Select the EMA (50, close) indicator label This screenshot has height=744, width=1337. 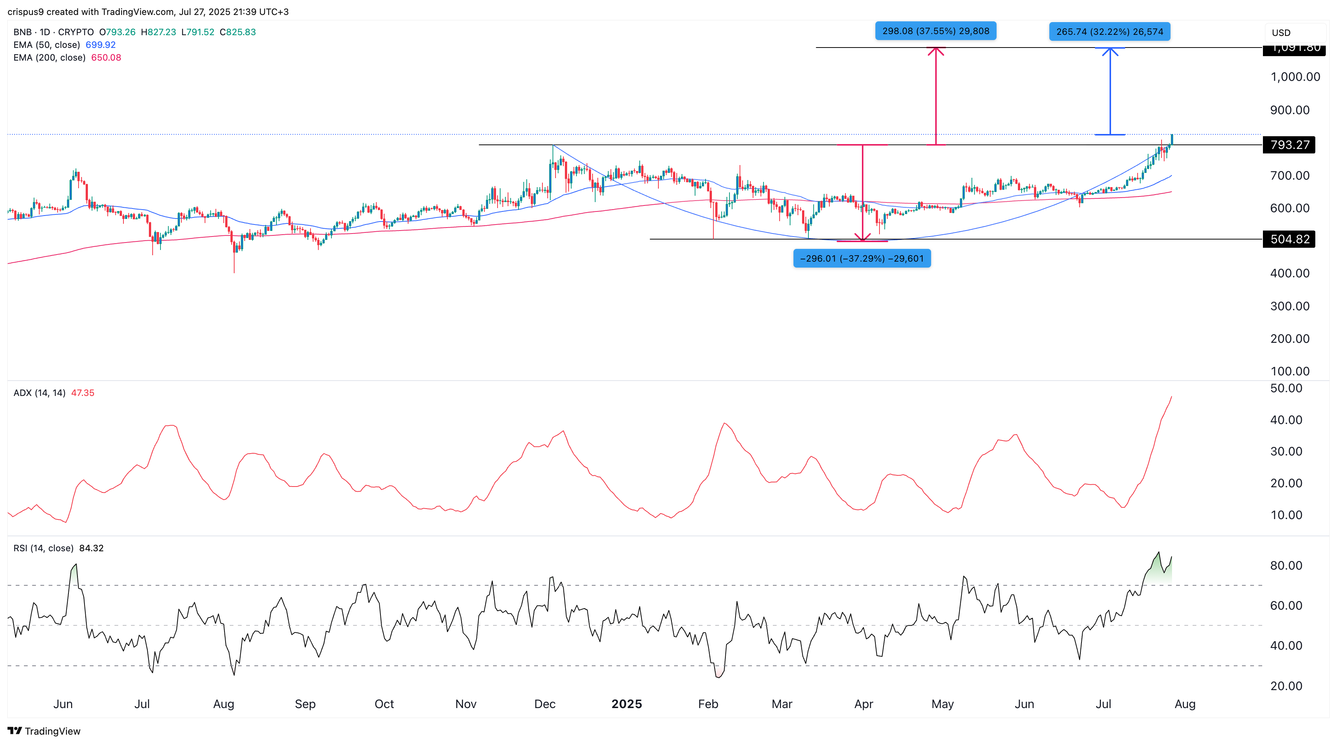(x=47, y=45)
